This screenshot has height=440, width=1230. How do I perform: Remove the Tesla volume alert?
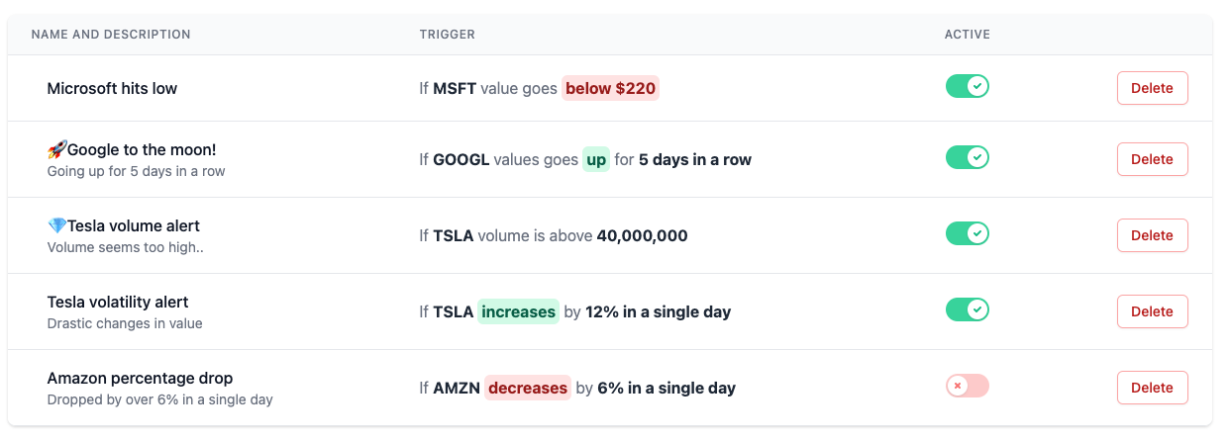click(x=1152, y=235)
